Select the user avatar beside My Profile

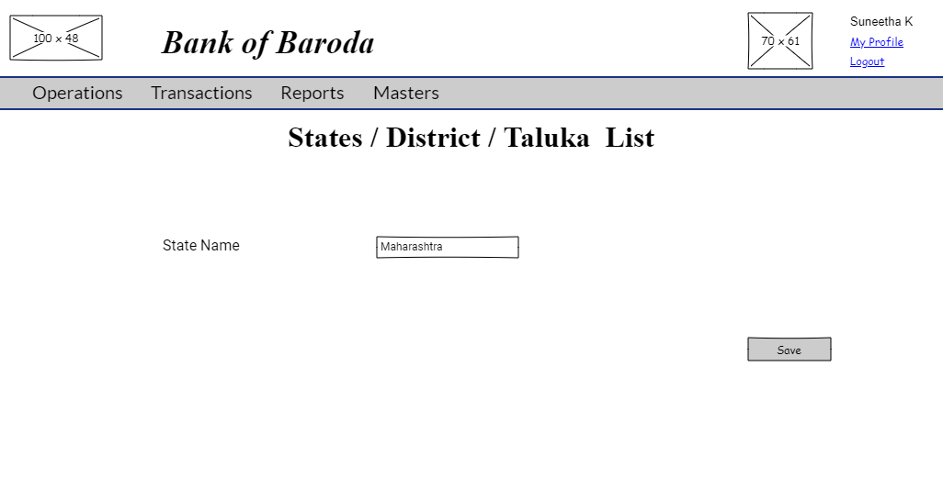[x=780, y=41]
